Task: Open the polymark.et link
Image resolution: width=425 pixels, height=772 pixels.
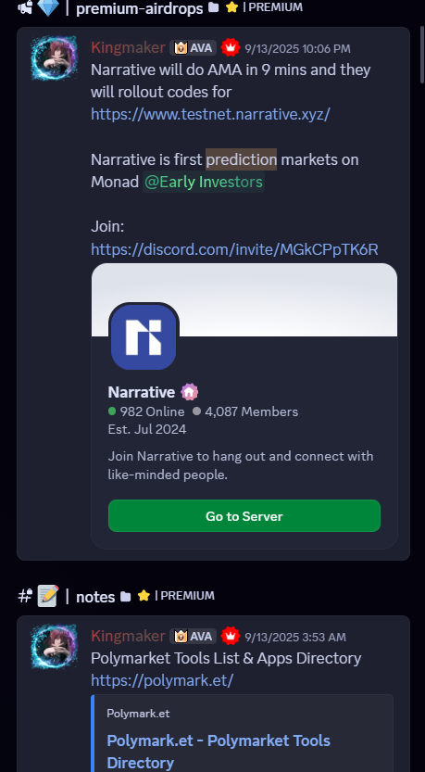Action: tap(162, 680)
